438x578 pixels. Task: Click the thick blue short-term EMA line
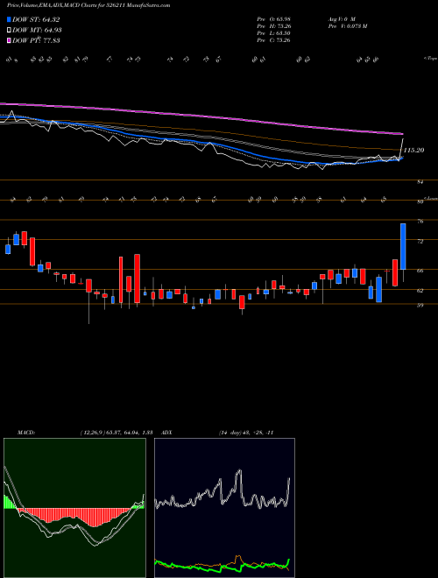202,144
